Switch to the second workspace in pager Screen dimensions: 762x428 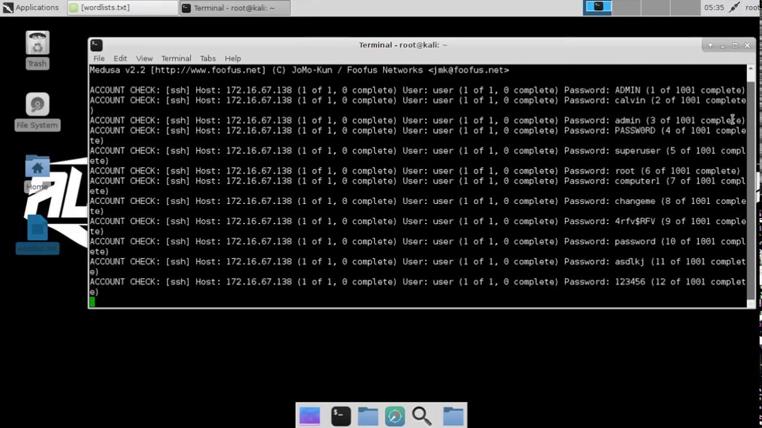(x=627, y=7)
